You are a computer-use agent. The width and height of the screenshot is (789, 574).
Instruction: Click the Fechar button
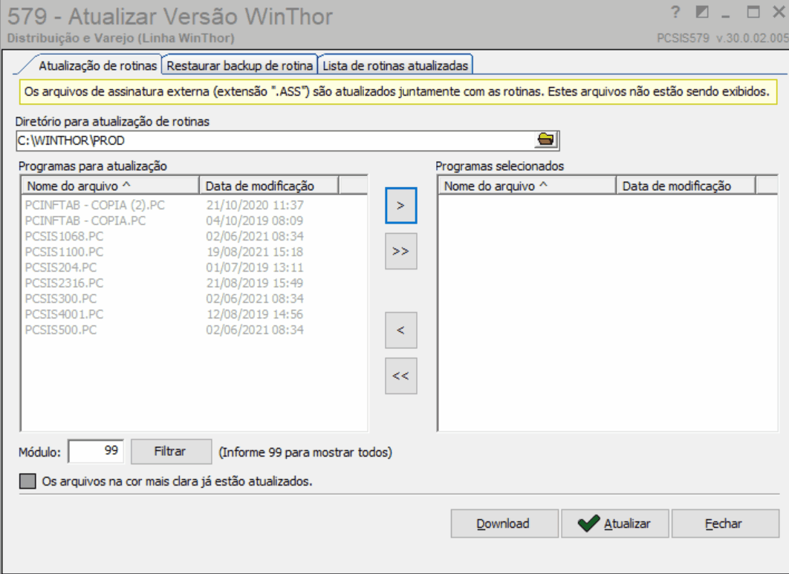pyautogui.click(x=725, y=524)
